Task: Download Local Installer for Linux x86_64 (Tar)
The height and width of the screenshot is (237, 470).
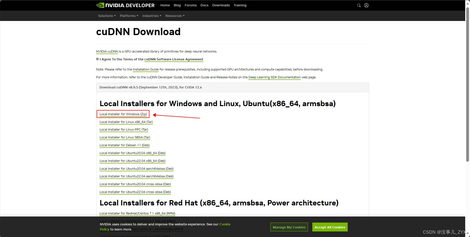Action: (126, 122)
